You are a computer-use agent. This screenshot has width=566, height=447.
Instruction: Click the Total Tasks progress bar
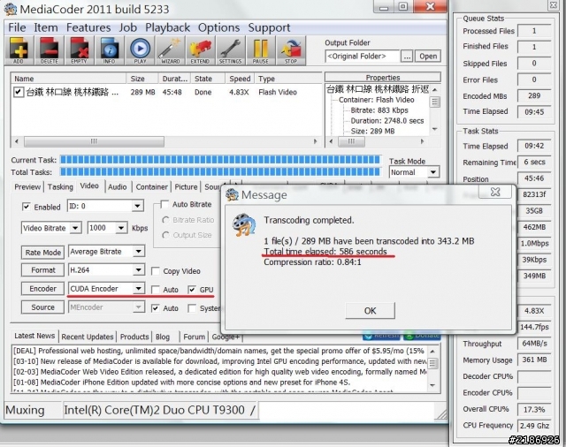(220, 171)
